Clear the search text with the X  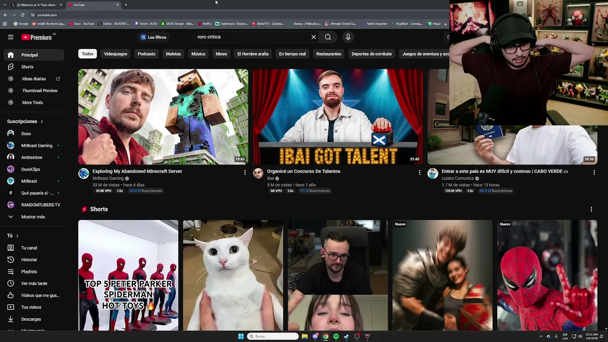click(x=313, y=37)
